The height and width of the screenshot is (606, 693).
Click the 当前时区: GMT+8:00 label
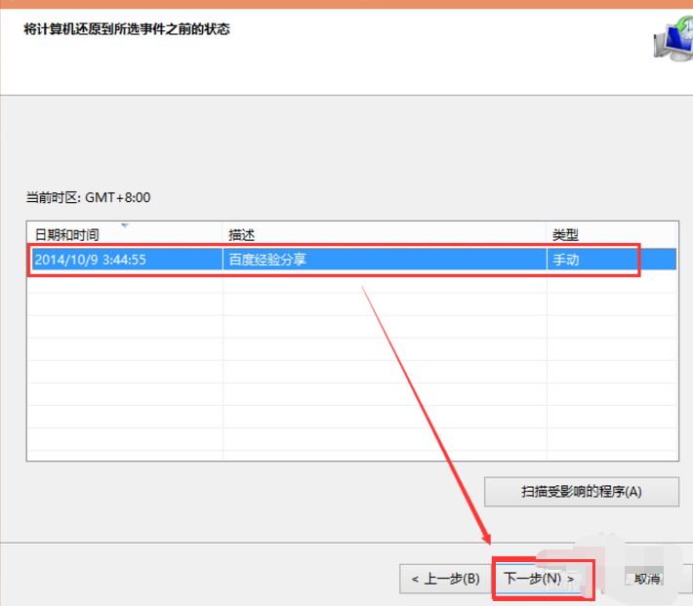[88, 198]
